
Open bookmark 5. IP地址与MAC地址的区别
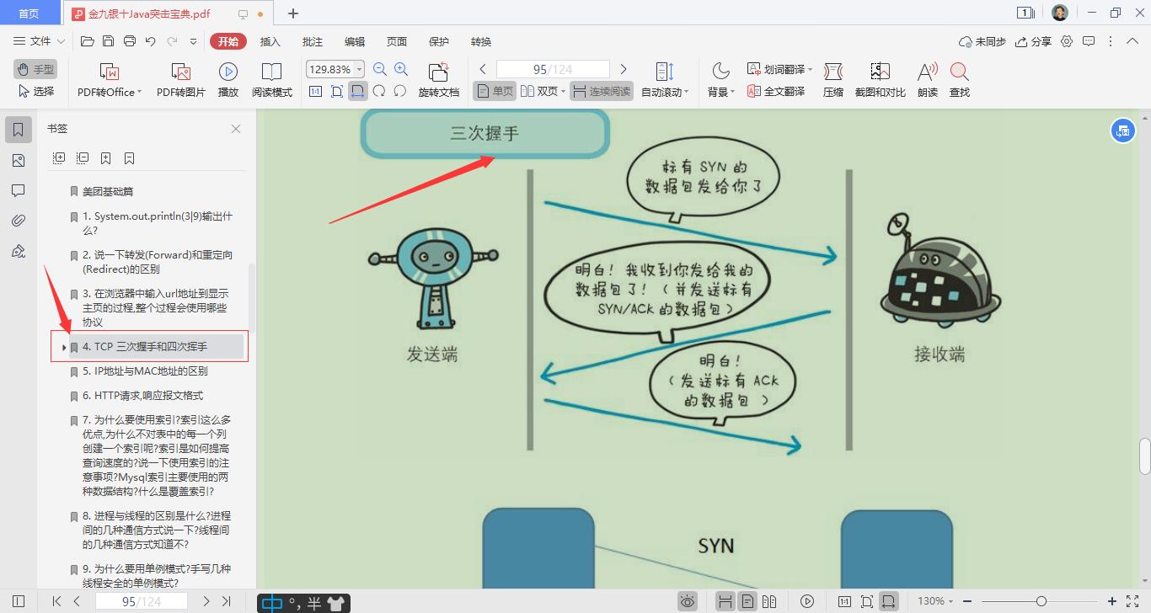click(x=145, y=371)
